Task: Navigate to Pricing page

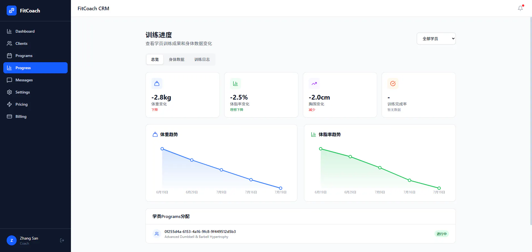Action: click(35, 104)
